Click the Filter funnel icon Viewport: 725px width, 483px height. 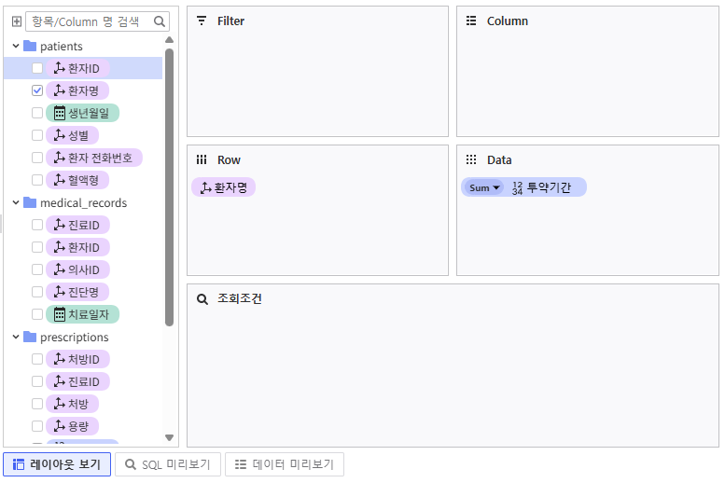click(202, 21)
